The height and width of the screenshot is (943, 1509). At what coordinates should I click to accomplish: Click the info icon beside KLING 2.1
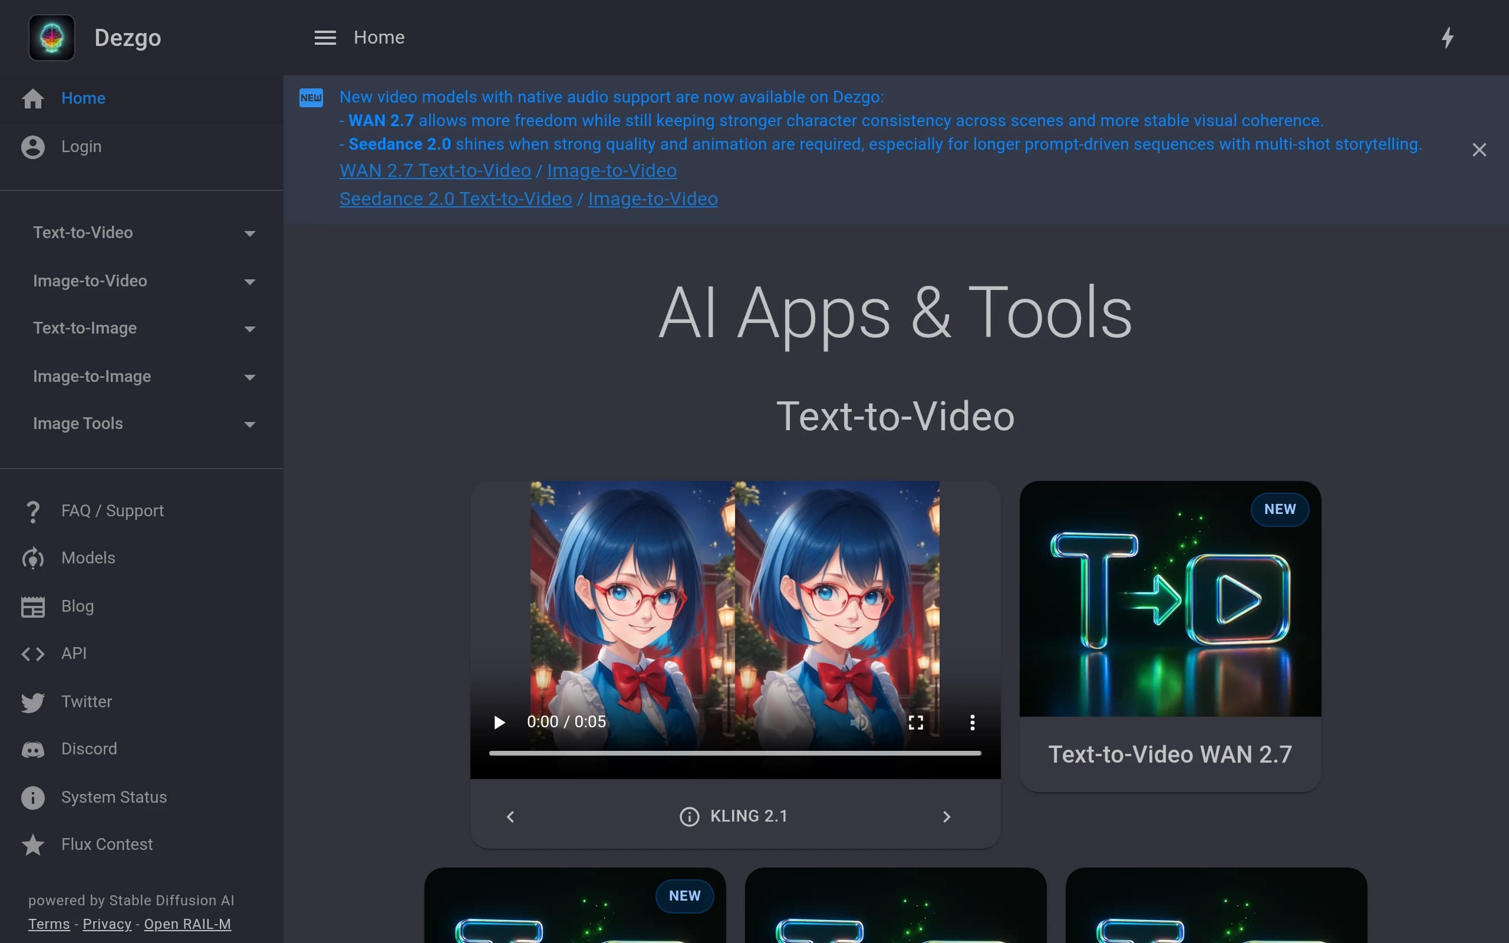pyautogui.click(x=689, y=816)
